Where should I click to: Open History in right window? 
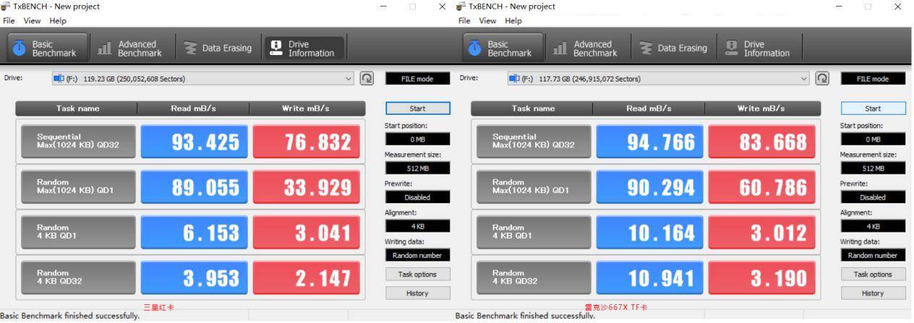pos(873,293)
